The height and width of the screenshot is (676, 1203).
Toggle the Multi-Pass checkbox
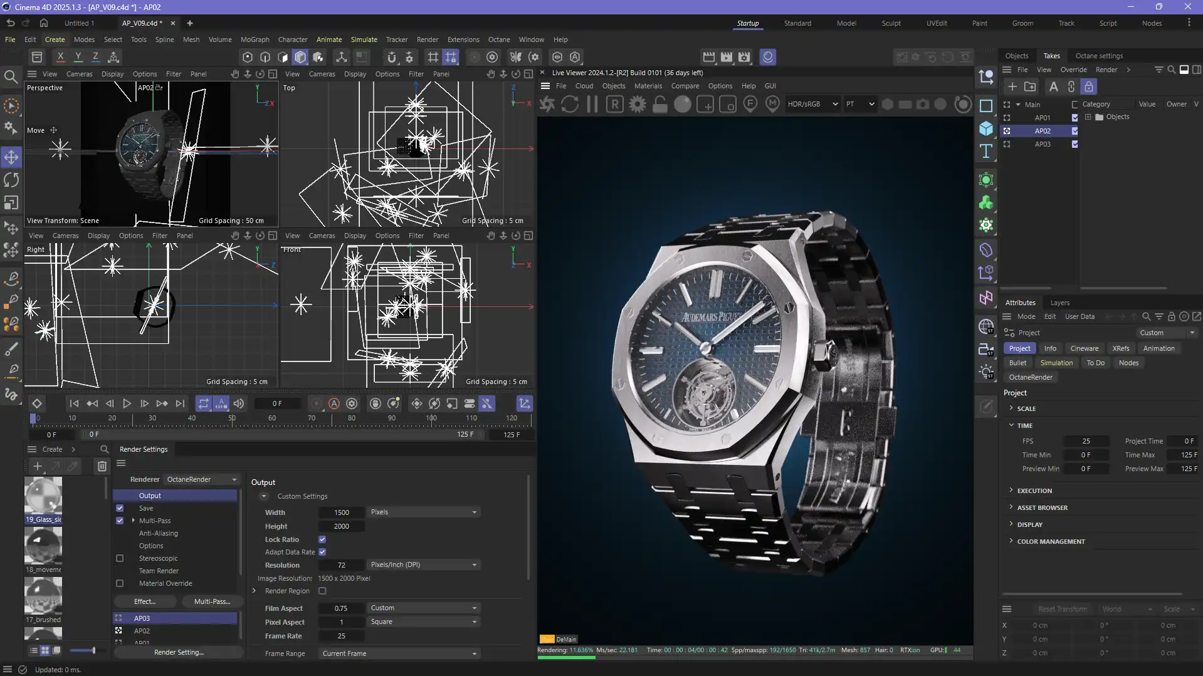[120, 521]
